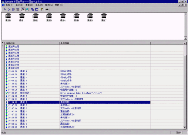Select the 通道0 telephone channel icon
This screenshot has width=188, height=135.
pos(8,17)
